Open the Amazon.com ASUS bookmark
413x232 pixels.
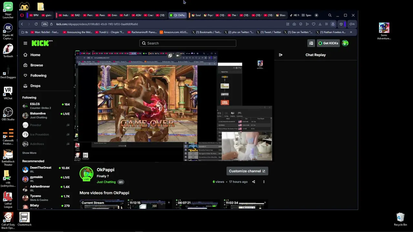174,32
